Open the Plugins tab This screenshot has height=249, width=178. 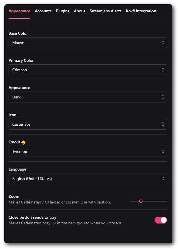63,11
